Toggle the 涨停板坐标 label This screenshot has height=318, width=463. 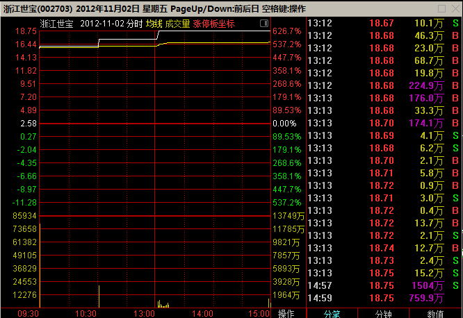[214, 24]
